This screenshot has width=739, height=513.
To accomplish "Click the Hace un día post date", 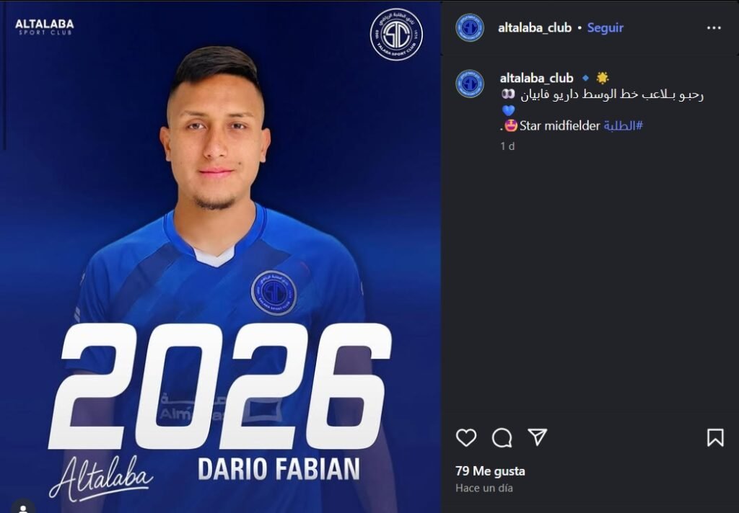I will [x=484, y=488].
